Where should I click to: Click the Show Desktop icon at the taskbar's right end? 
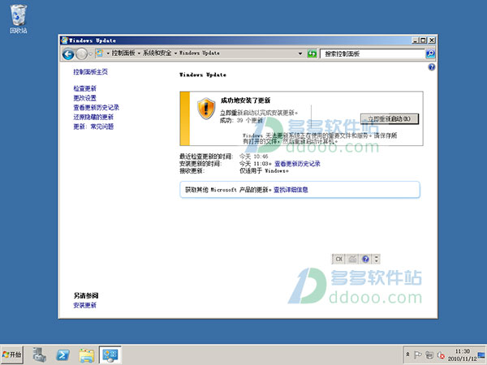[x=481, y=354]
